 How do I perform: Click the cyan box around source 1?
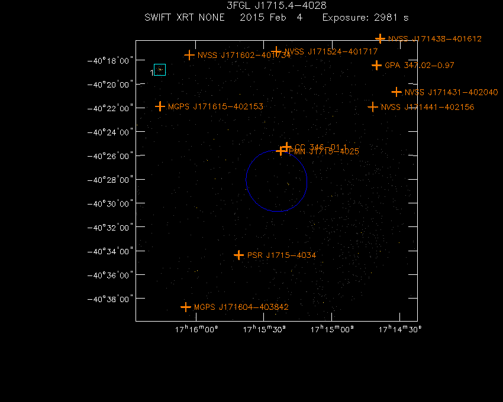pyautogui.click(x=160, y=70)
